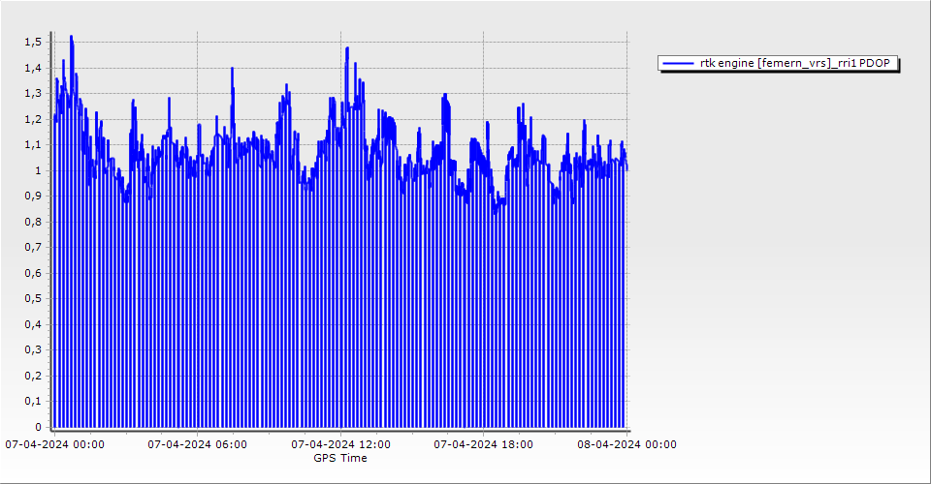Click the highest PDOP peak just after 00:00

[x=71, y=38]
